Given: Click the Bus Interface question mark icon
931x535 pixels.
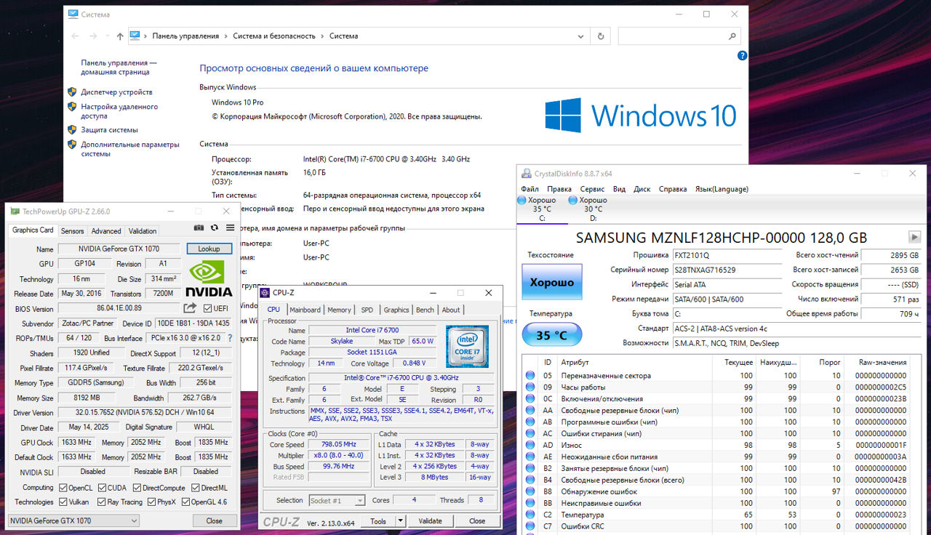Looking at the screenshot, I should [231, 338].
